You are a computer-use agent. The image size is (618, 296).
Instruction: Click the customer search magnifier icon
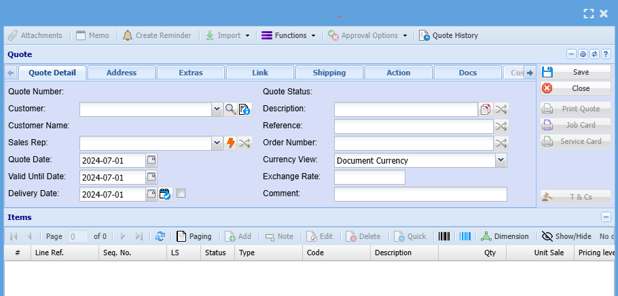[231, 109]
